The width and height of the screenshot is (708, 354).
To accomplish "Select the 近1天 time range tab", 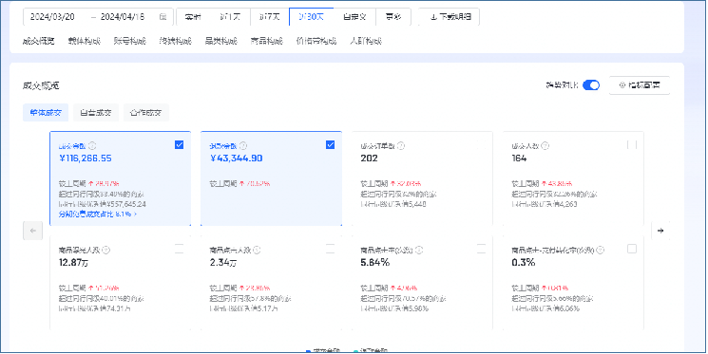I will coord(230,17).
